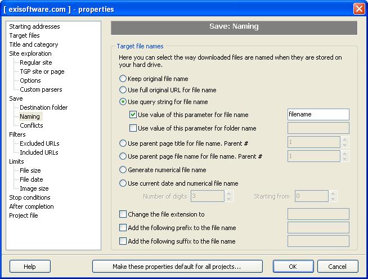The image size is (368, 279).
Task: Click the filename parameter text field
Action: coord(318,115)
